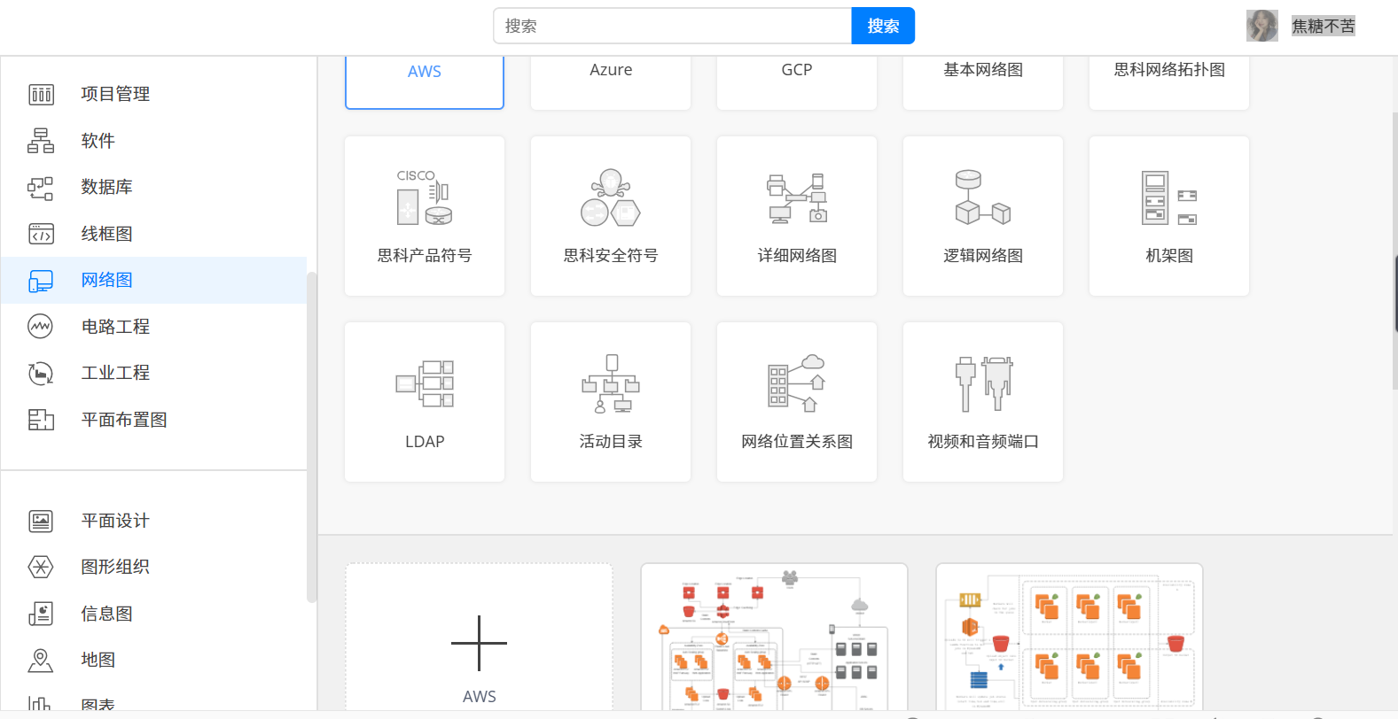The height and width of the screenshot is (719, 1398).
Task: Click the 网络图 sidebar icon
Action: (41, 281)
